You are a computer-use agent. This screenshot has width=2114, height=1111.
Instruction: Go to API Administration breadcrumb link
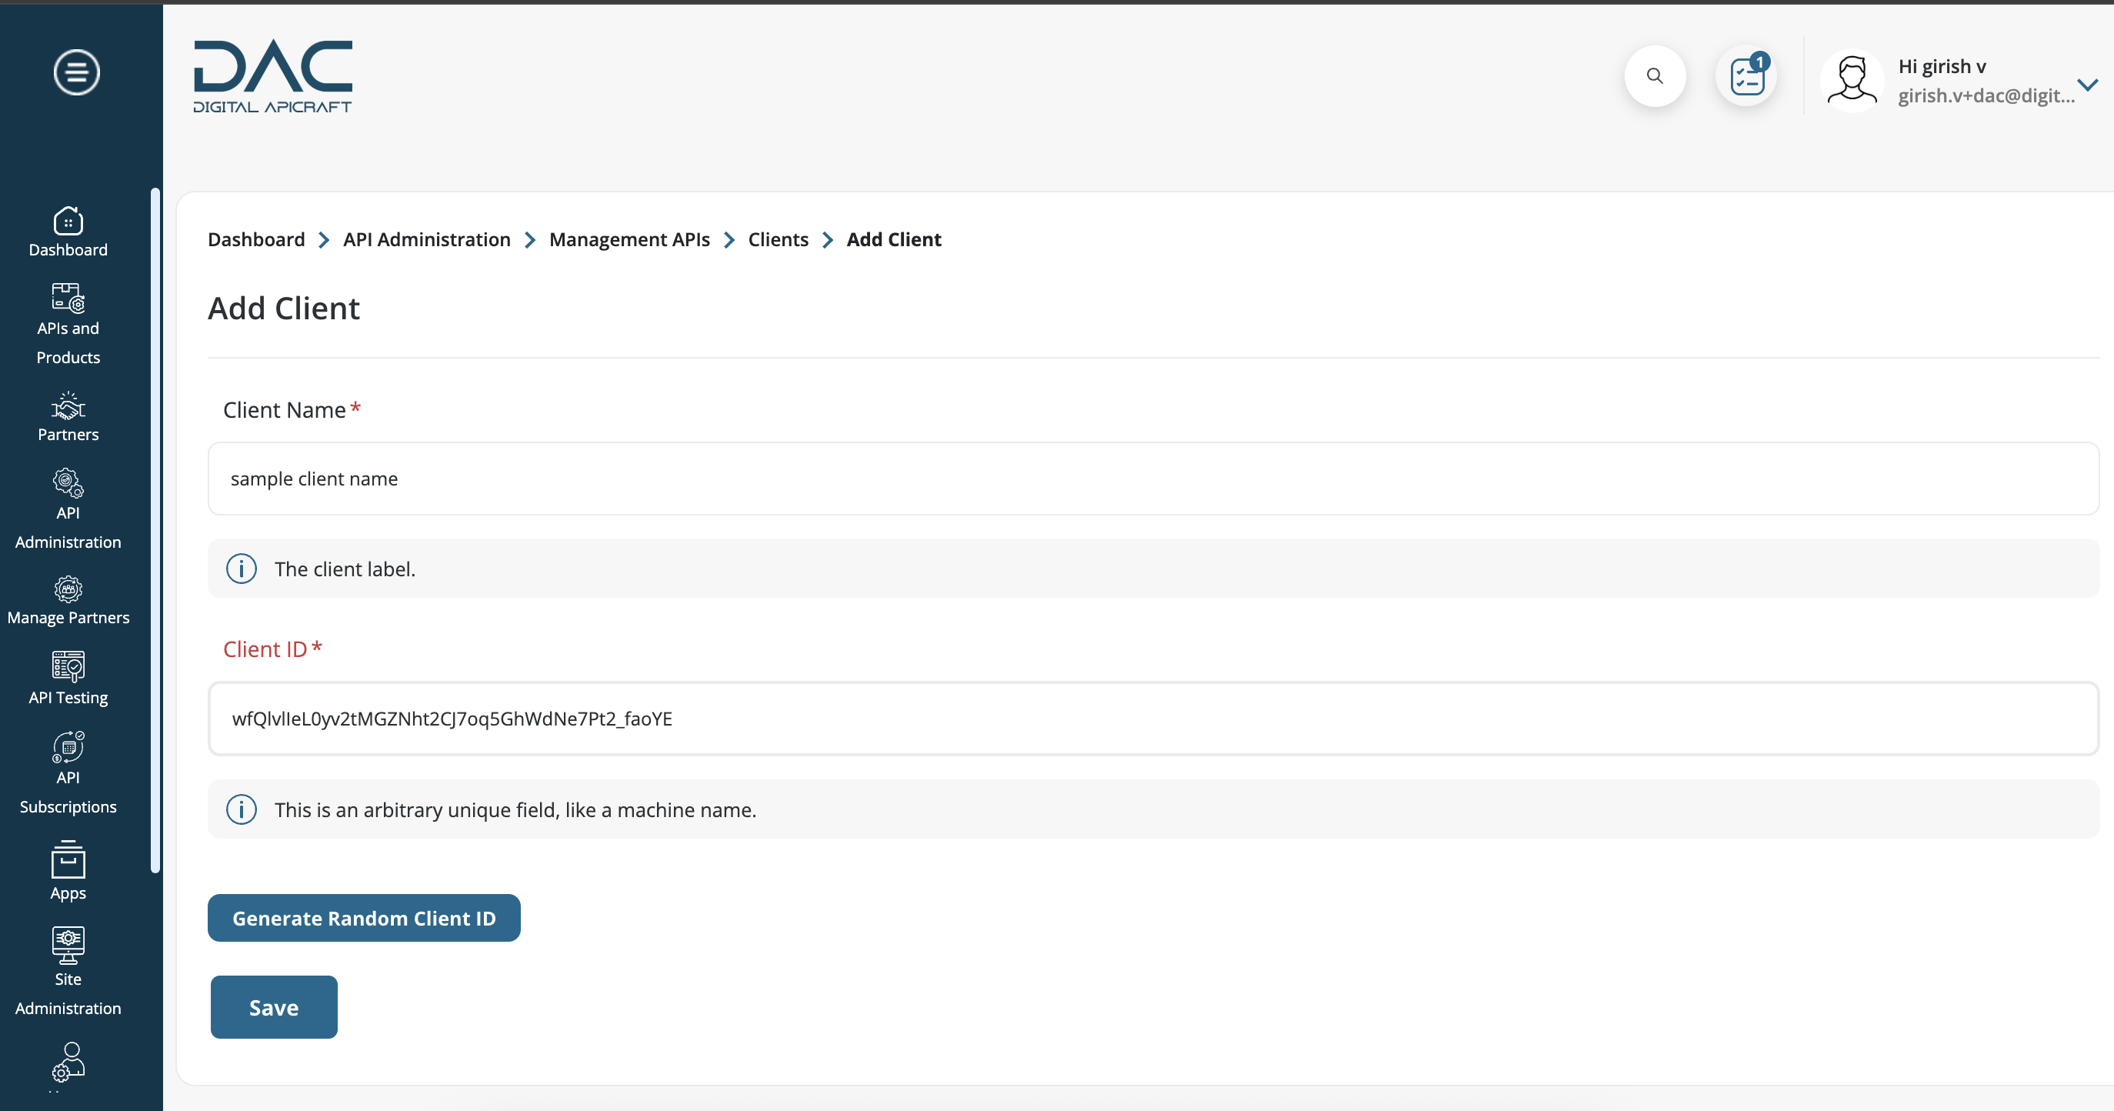[x=427, y=239]
